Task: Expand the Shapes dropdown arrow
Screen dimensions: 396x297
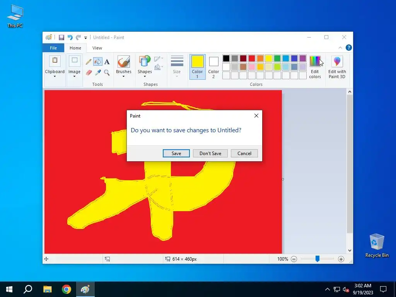Action: coord(145,77)
